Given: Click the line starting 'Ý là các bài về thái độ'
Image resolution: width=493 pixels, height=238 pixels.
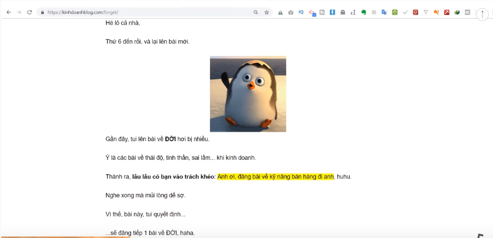Looking at the screenshot, I should 181,157.
